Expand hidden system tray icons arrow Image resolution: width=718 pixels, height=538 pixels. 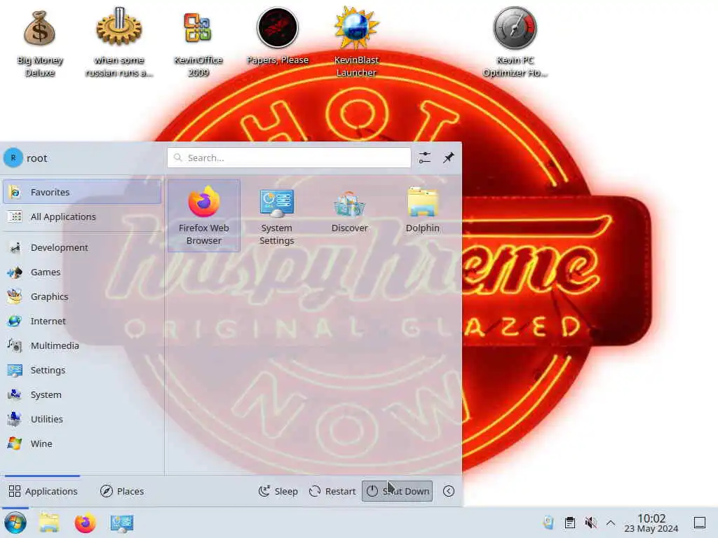611,523
